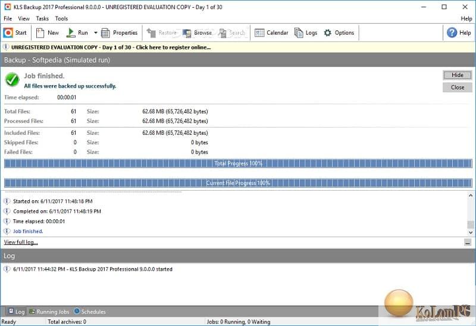Click 'All files were backed up successfully.' text
This screenshot has height=326, width=476.
[70, 86]
